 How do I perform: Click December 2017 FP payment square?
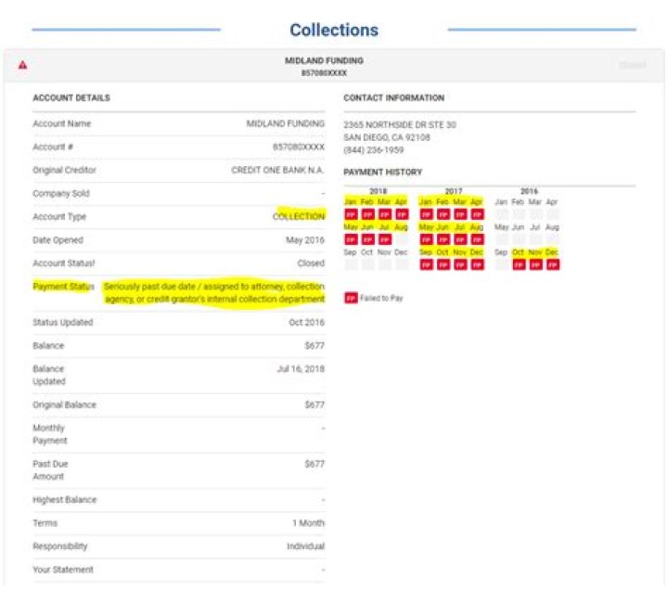point(476,264)
